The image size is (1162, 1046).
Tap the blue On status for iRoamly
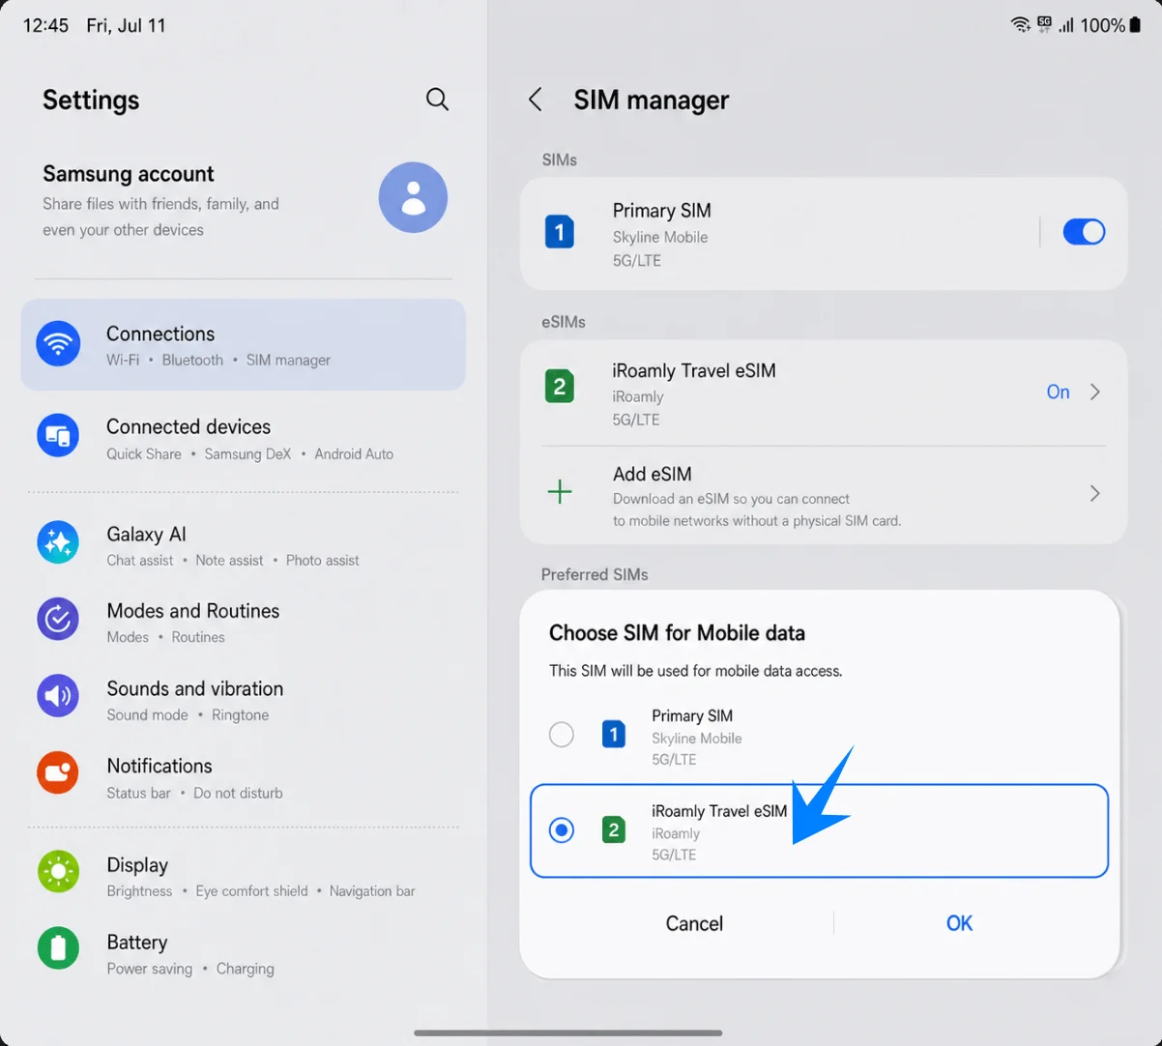[x=1058, y=392]
